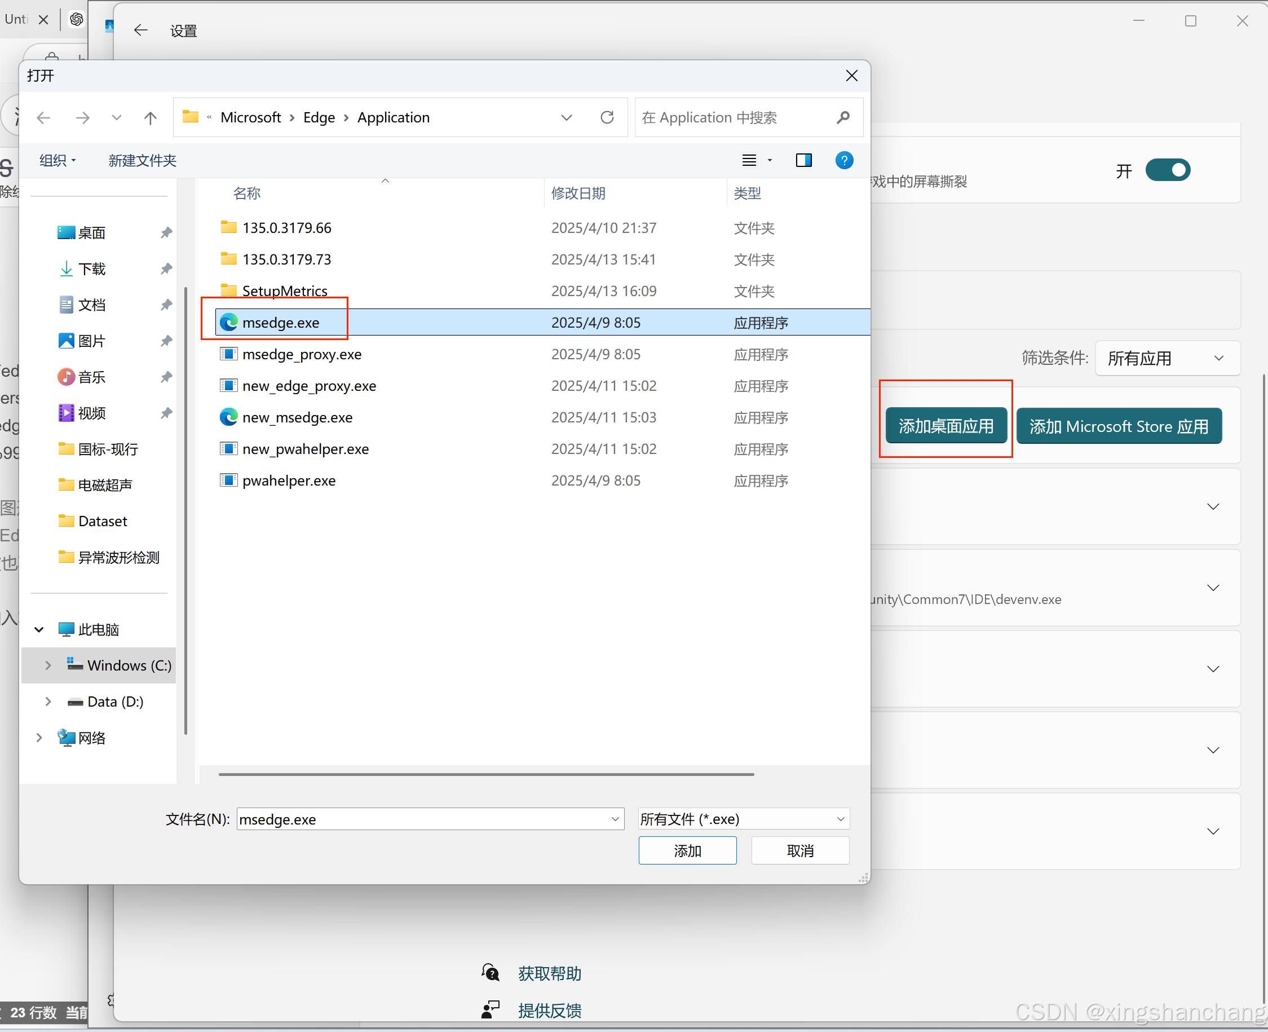Open the 135.0.3179.73 folder
1268x1032 pixels.
[286, 259]
